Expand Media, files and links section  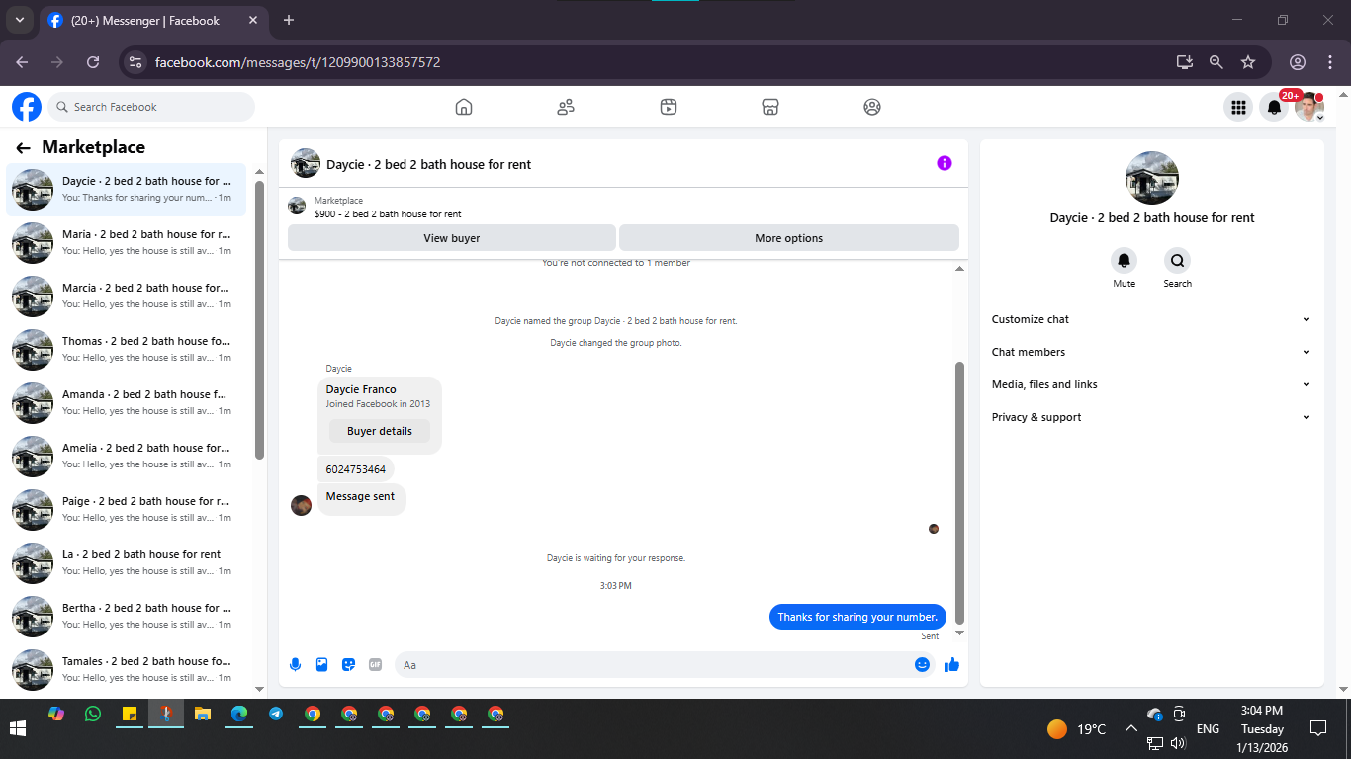pos(1151,384)
